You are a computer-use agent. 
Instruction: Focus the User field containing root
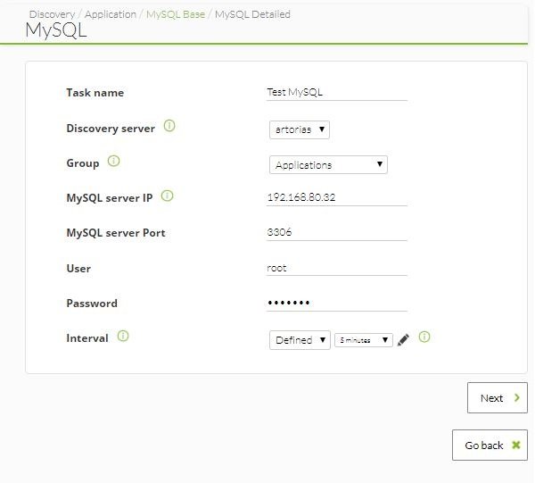click(337, 268)
